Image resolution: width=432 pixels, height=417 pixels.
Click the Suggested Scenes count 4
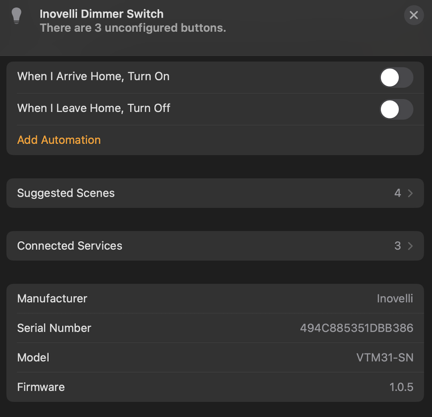point(398,193)
